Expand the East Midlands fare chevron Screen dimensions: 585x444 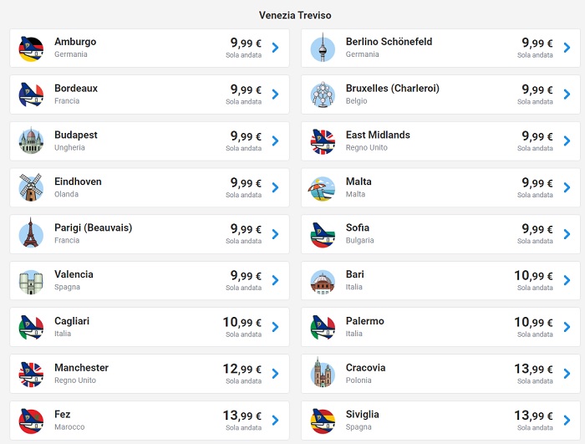(567, 140)
